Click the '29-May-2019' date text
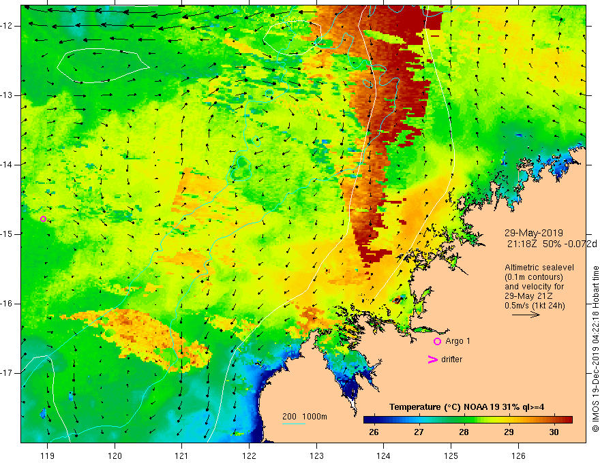 click(533, 233)
